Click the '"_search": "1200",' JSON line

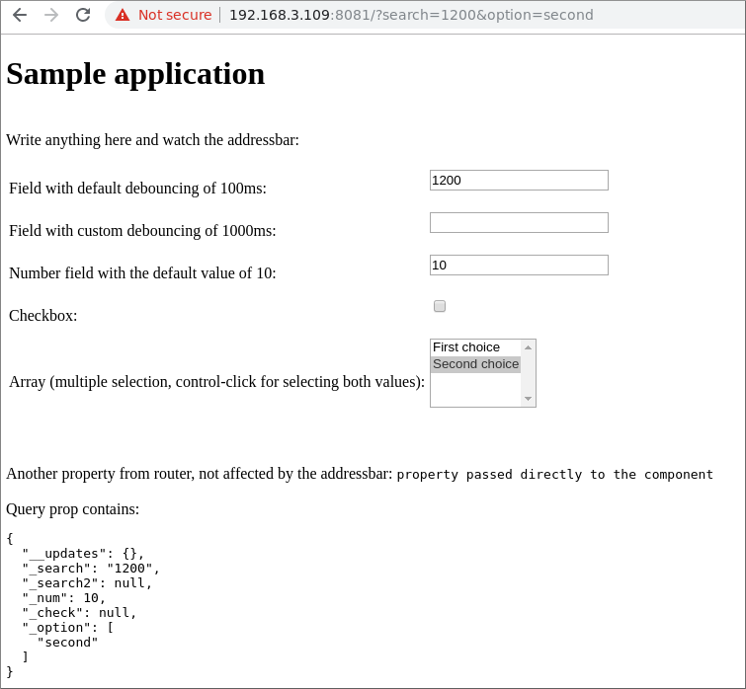pyautogui.click(x=91, y=569)
